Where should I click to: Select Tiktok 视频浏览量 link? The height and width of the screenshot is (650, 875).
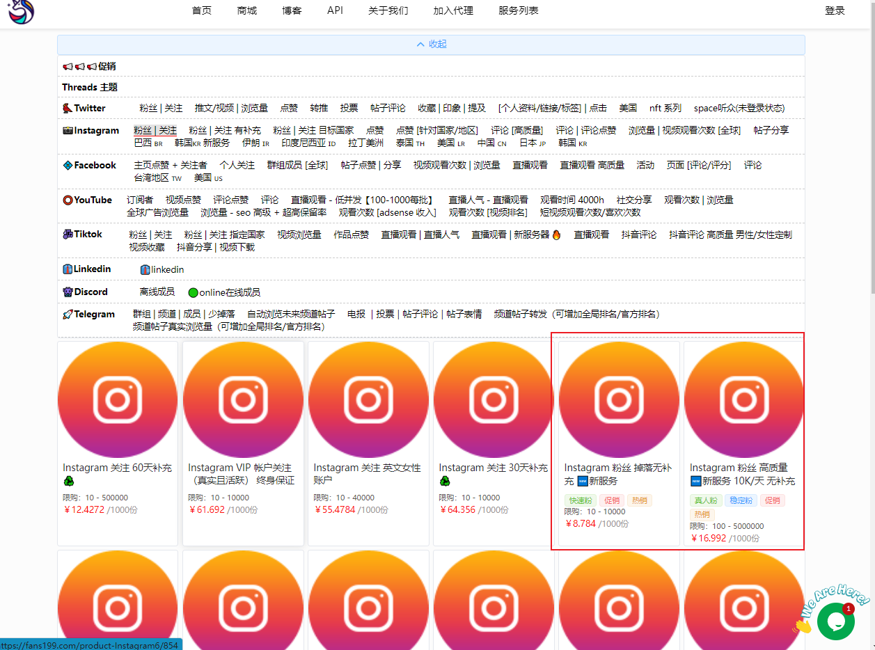click(299, 235)
